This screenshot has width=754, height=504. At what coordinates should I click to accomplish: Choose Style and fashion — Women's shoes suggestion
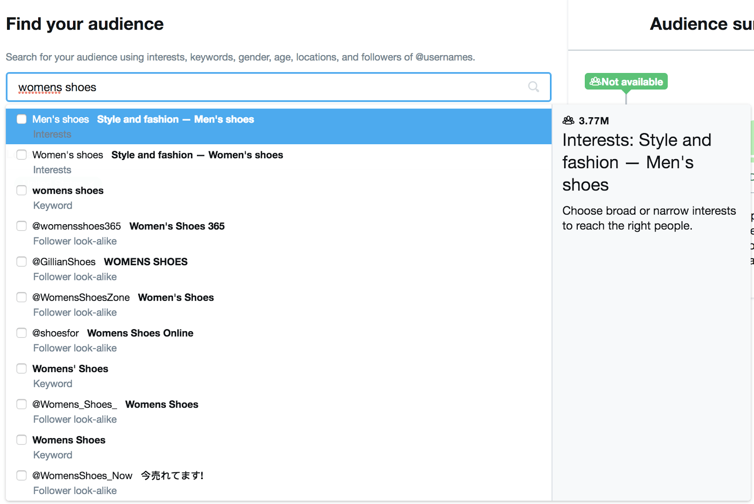click(197, 155)
